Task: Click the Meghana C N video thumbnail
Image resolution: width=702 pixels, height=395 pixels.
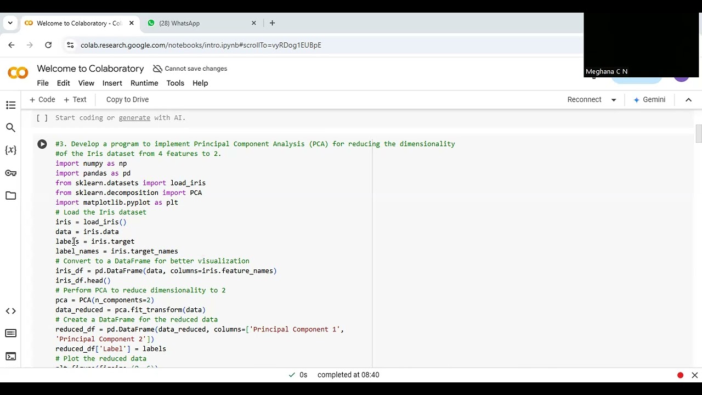Action: pyautogui.click(x=642, y=45)
